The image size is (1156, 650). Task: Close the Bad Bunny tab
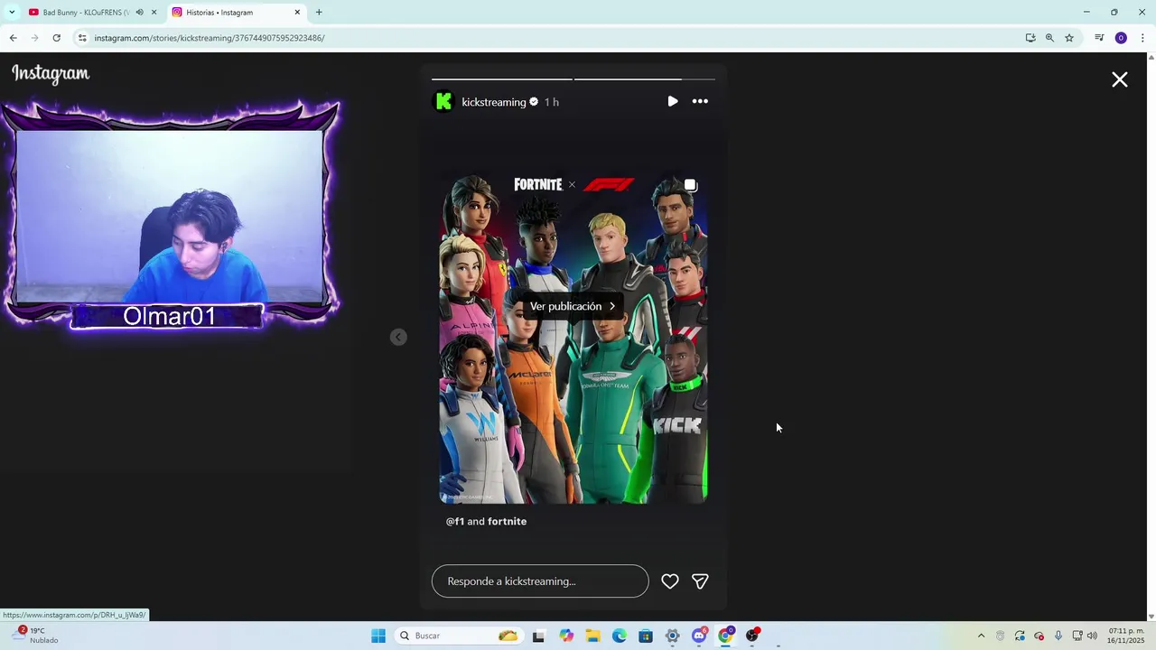click(x=154, y=13)
